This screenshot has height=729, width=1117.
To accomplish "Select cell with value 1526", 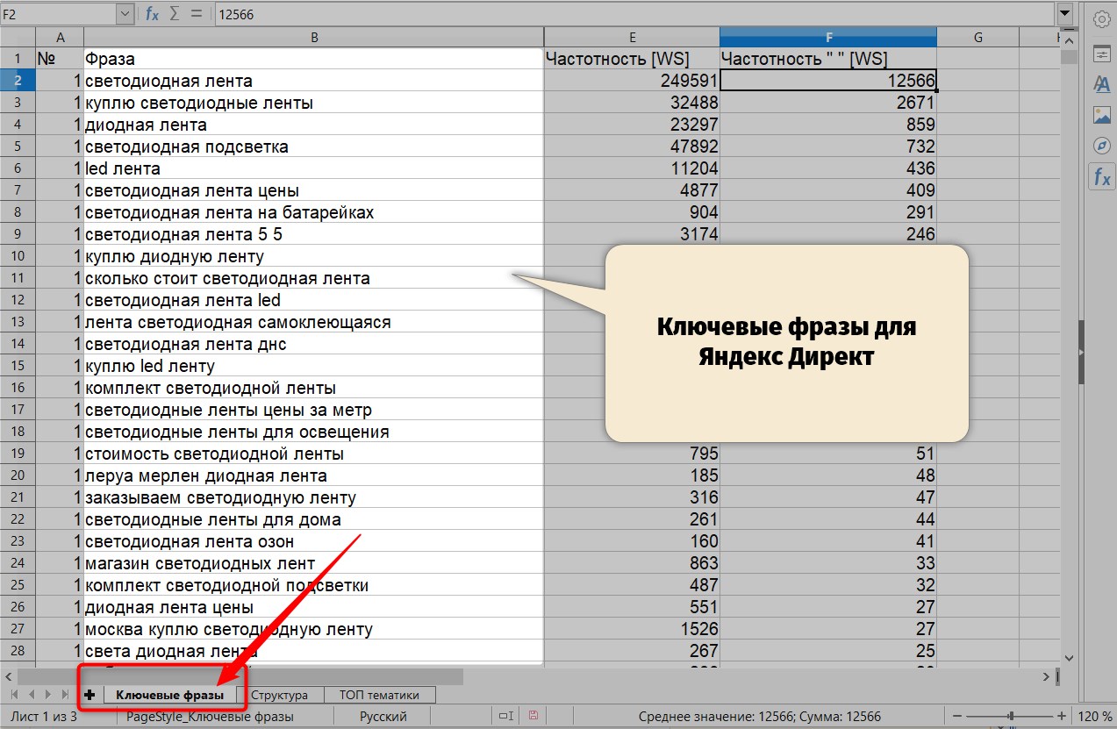I will (632, 629).
